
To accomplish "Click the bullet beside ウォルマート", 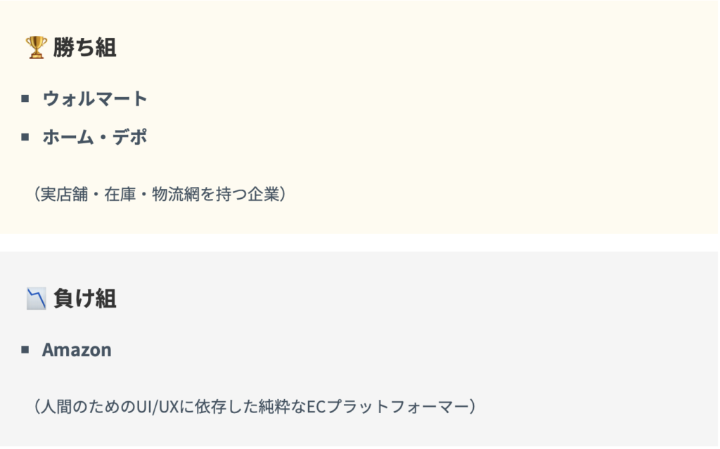I will pyautogui.click(x=25, y=98).
